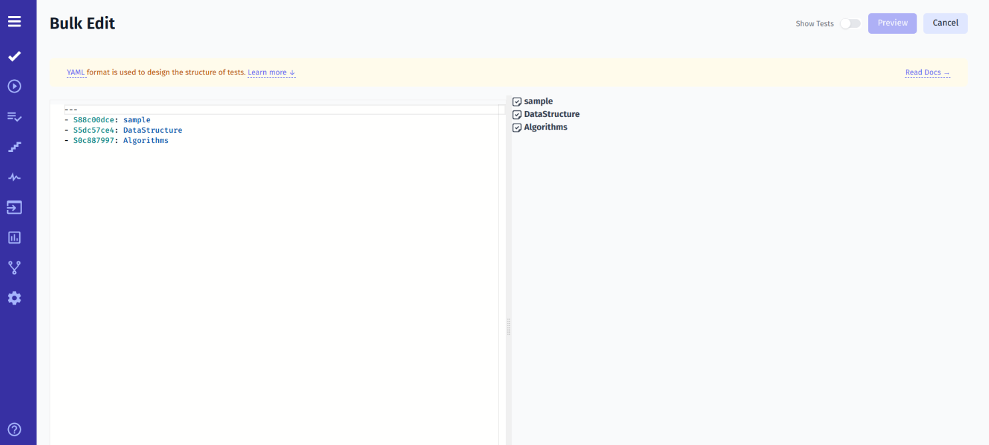Viewport: 989px width, 445px height.
Task: Uncheck the sample suite checkbox
Action: [x=517, y=101]
